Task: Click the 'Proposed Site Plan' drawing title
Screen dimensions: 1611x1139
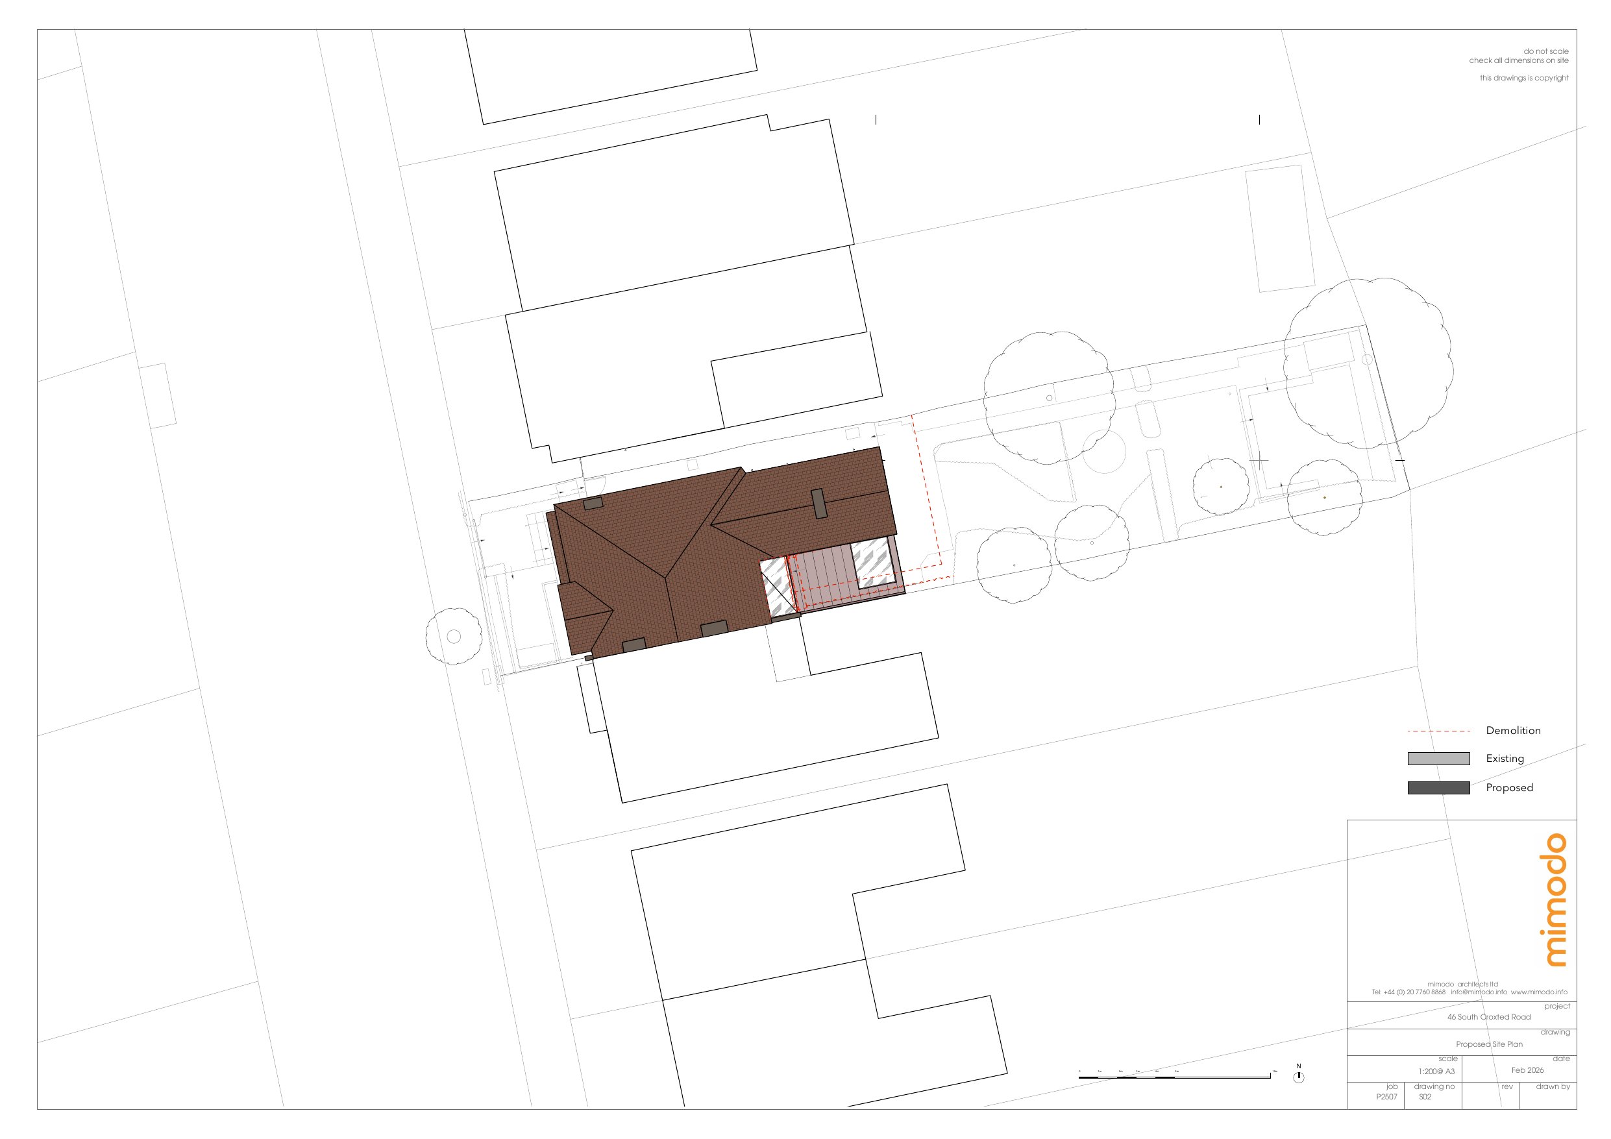Action: pos(1489,1044)
